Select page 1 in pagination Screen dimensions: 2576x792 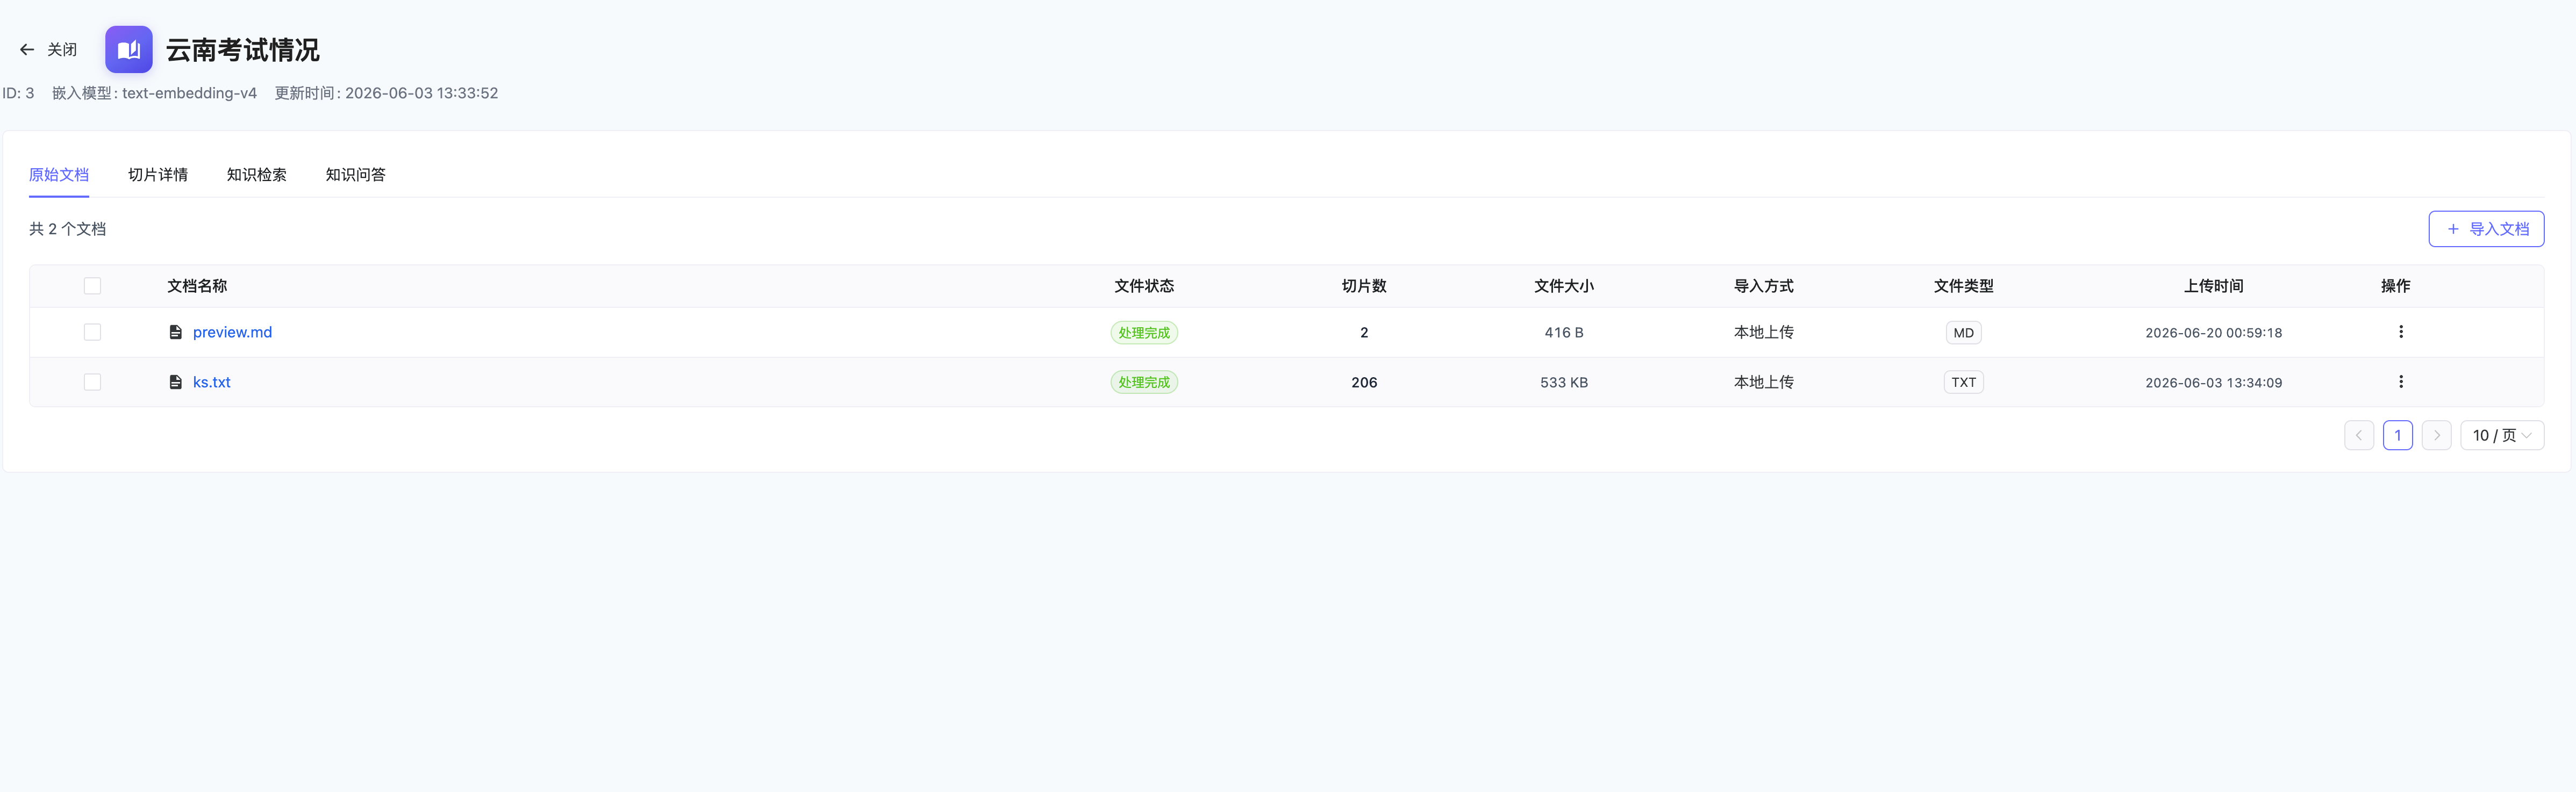point(2397,435)
